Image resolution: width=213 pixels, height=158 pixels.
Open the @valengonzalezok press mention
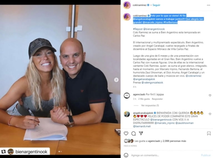[x=152, y=82]
